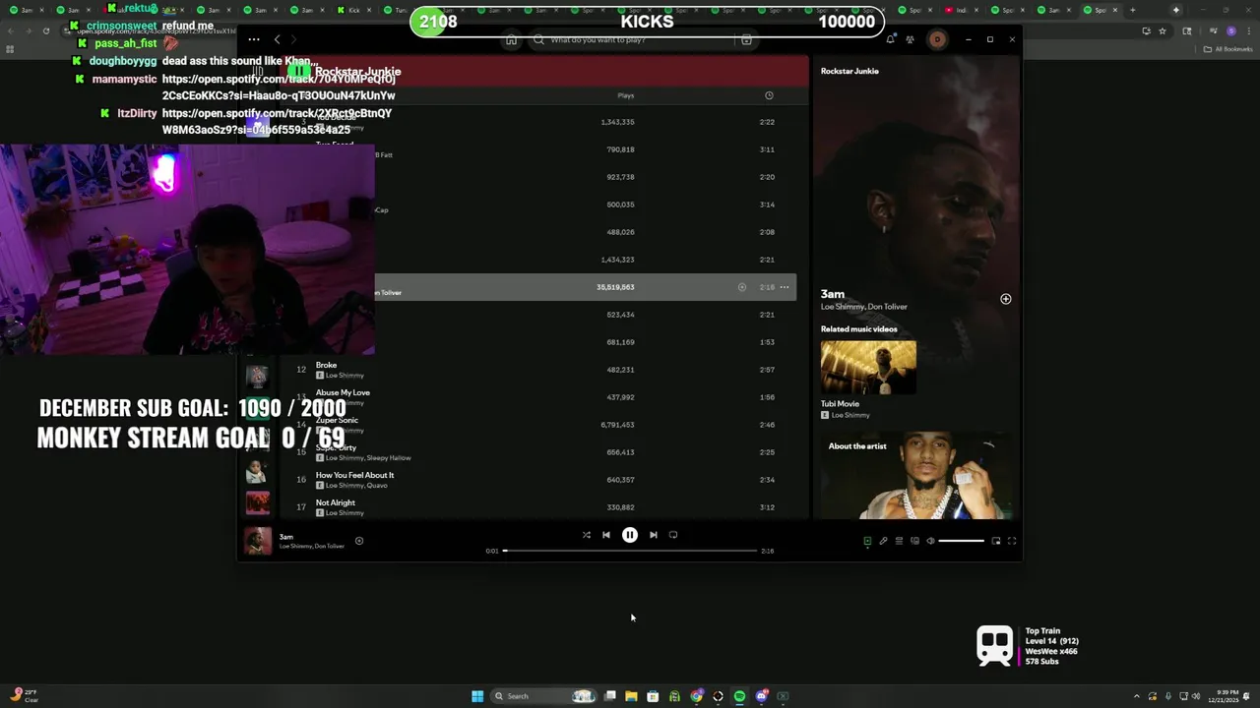Pause the album via green Rockstar Junkie button

coord(299,72)
